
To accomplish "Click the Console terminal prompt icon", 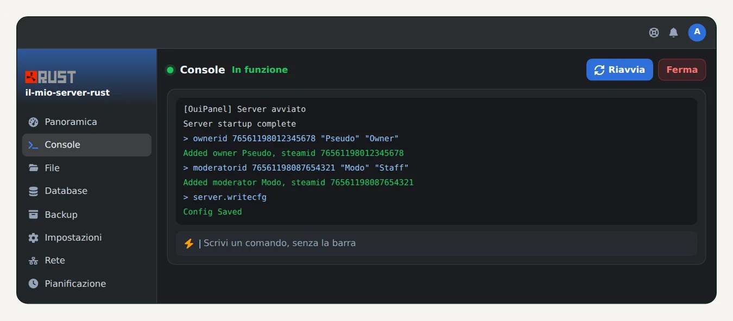I will [34, 145].
